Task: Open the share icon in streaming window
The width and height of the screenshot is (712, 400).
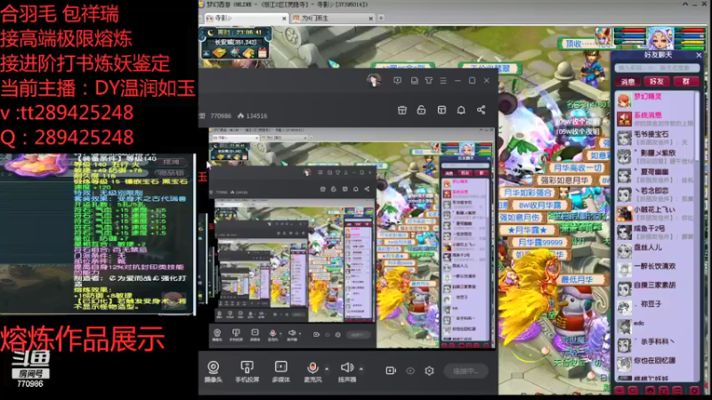Action: click(481, 109)
